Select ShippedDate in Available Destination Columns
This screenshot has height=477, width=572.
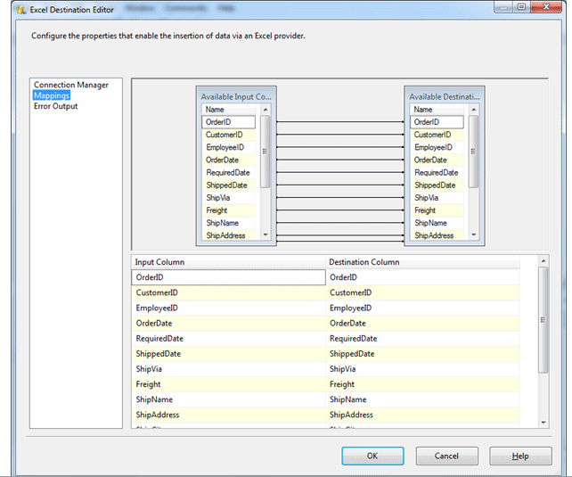pyautogui.click(x=437, y=185)
